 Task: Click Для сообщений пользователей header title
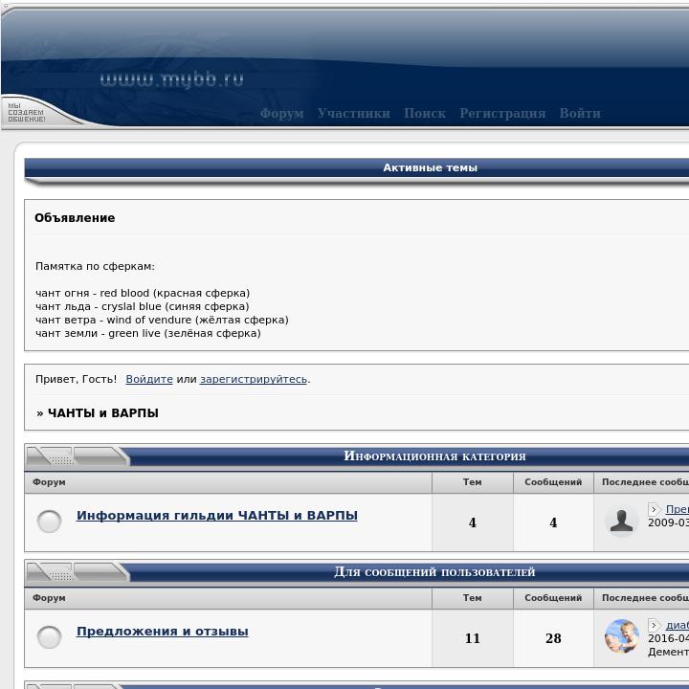click(x=434, y=572)
